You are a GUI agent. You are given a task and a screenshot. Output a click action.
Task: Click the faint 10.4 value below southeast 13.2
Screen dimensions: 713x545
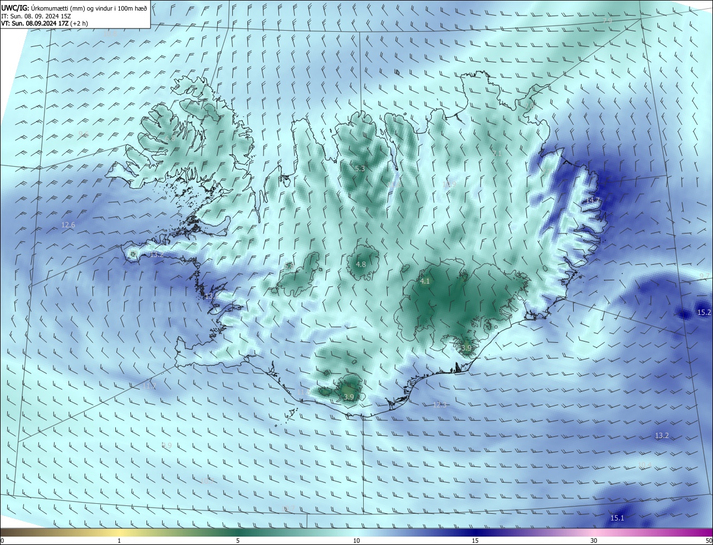pyautogui.click(x=644, y=465)
